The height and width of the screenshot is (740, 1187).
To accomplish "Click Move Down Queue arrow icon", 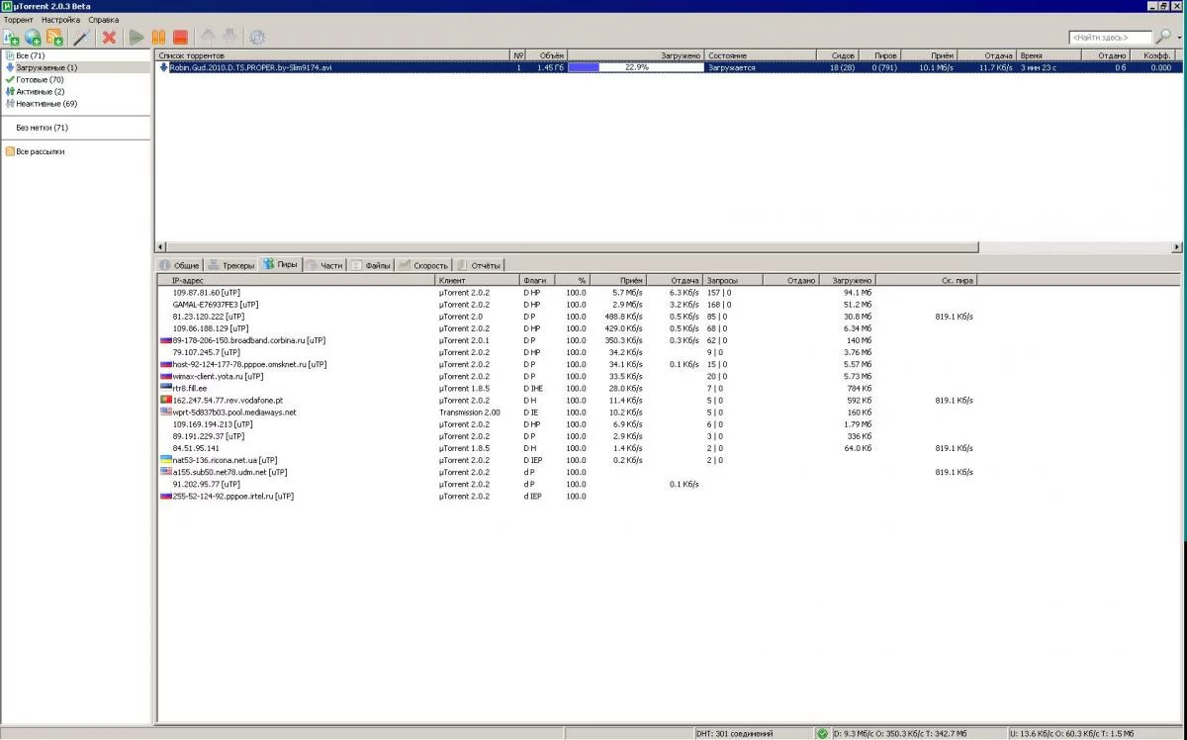I will 229,38.
